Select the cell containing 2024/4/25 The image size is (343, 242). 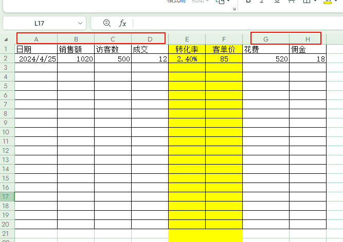tap(36, 58)
